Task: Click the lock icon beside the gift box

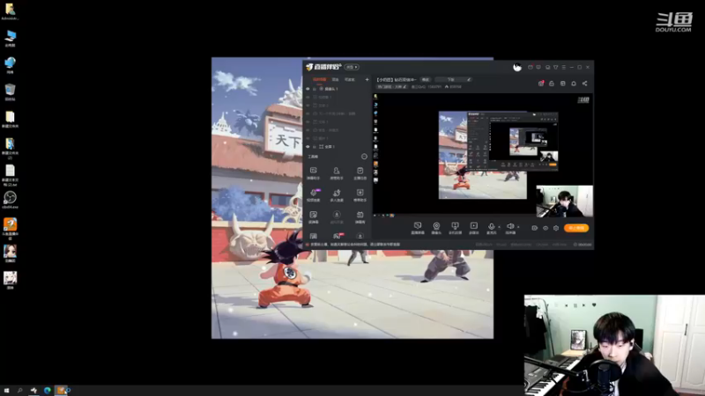Action: click(552, 84)
